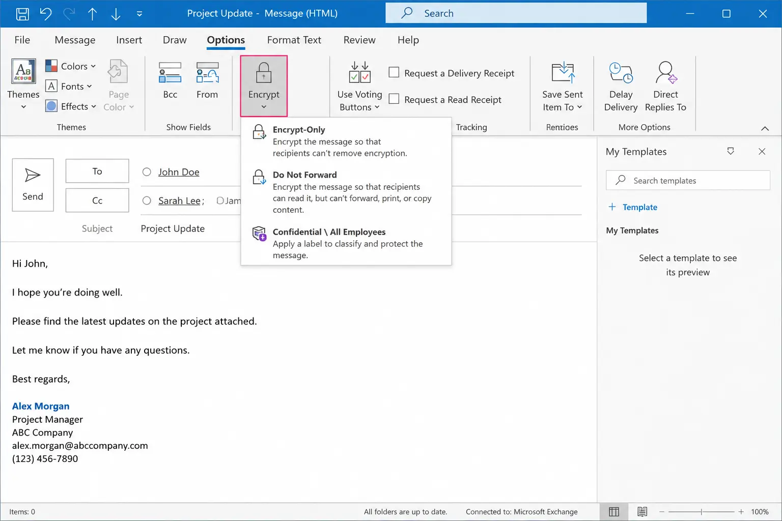Open the Colors theme dropdown

pyautogui.click(x=71, y=66)
